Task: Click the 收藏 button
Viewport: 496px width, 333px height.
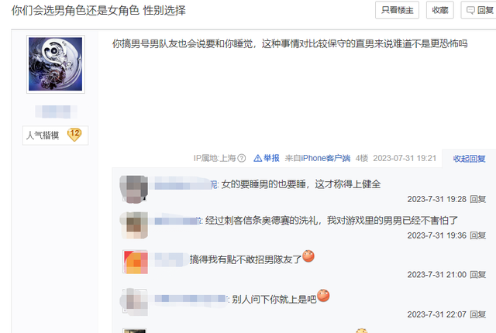Action: pos(440,10)
